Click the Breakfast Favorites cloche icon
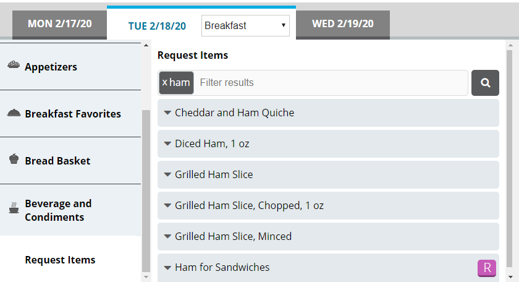 [x=13, y=113]
